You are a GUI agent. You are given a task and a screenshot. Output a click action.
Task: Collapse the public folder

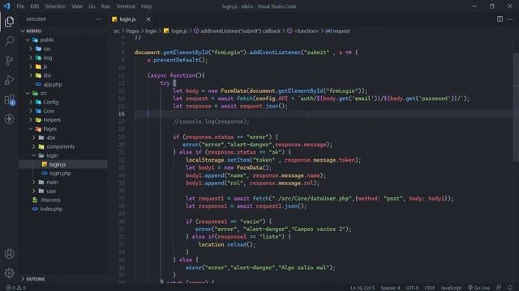tap(63, 40)
